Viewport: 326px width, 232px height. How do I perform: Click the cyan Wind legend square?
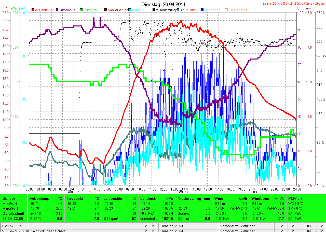pos(130,10)
